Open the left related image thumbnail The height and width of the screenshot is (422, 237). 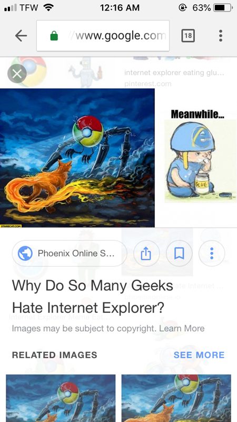coord(61,398)
